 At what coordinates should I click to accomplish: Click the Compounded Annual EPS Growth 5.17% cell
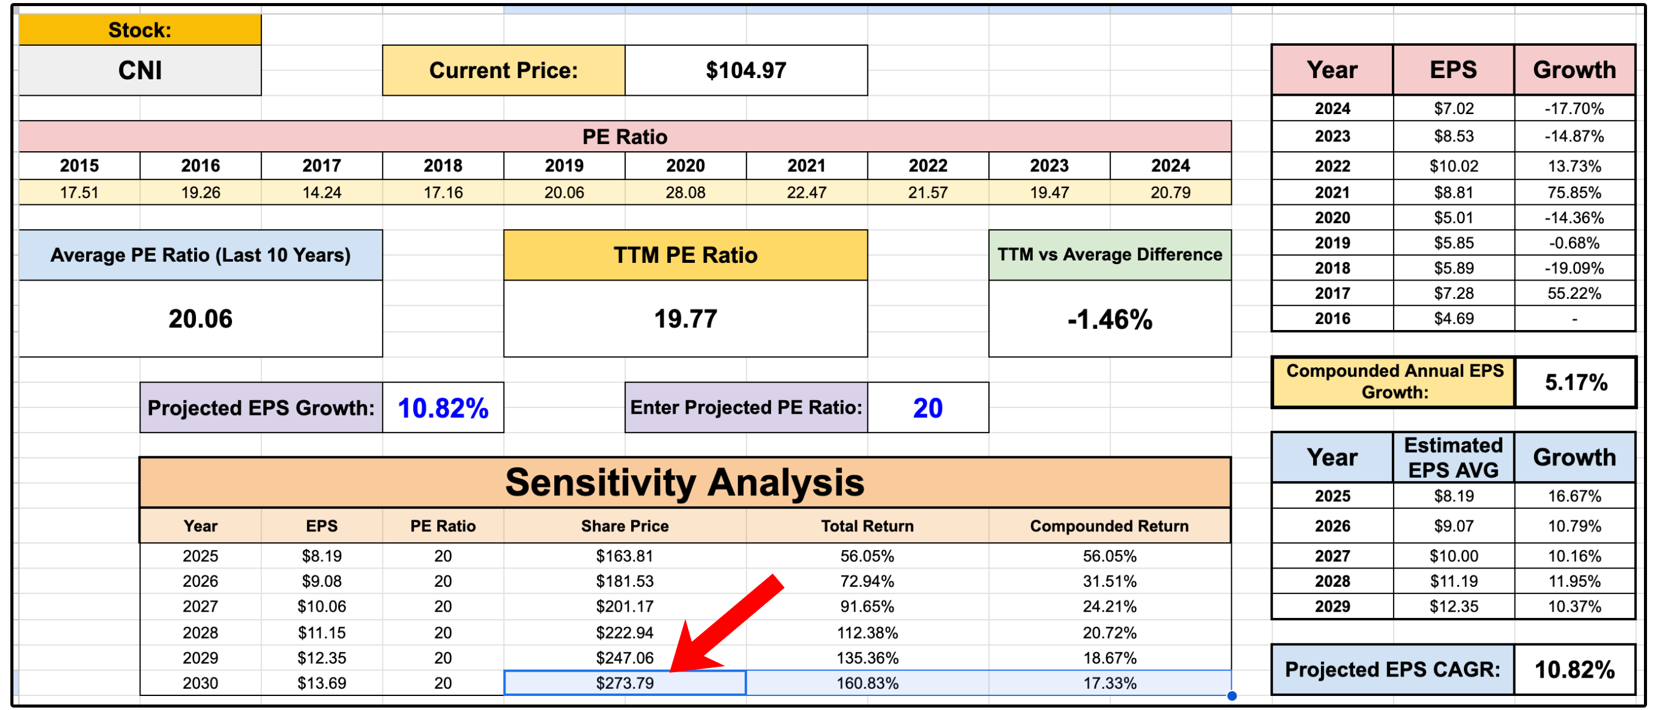tap(1575, 382)
